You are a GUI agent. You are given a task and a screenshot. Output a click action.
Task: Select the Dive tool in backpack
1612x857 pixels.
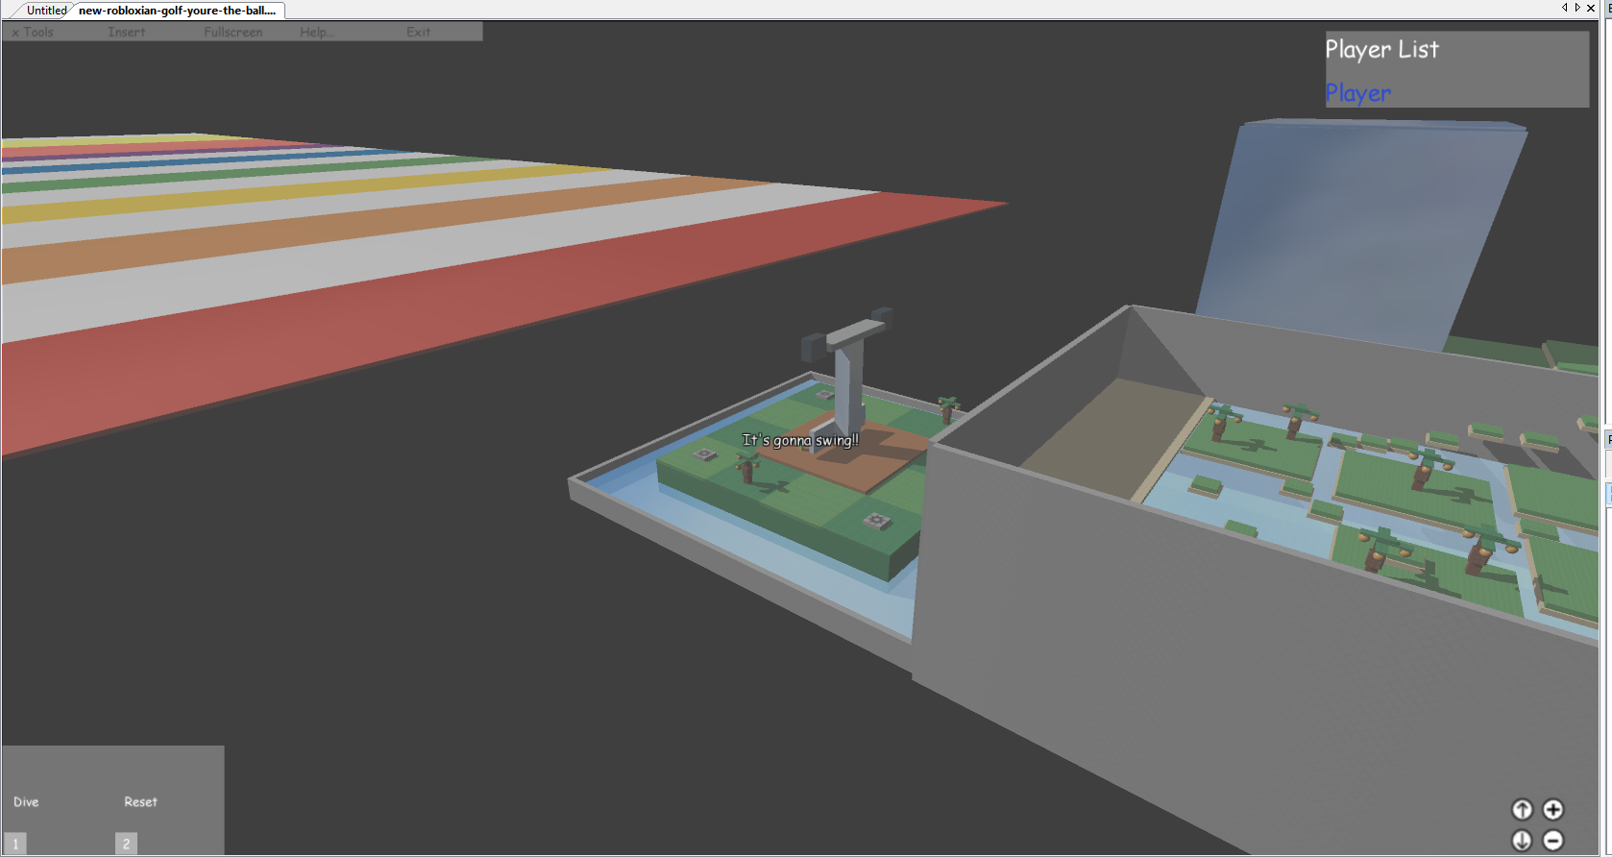pos(27,801)
